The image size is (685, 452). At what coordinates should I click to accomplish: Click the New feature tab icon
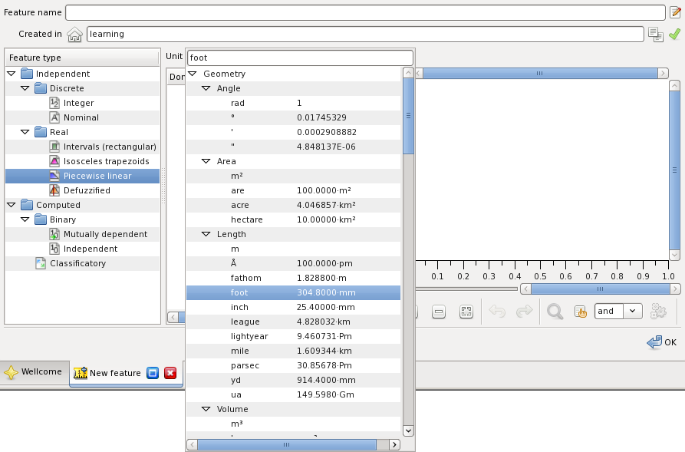pos(81,372)
